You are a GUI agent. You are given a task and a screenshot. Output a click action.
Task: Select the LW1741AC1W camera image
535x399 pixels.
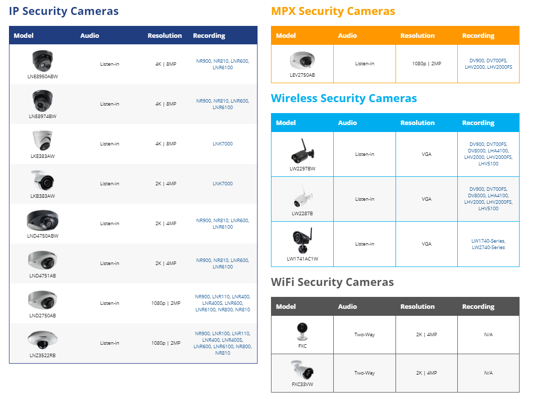pos(302,241)
